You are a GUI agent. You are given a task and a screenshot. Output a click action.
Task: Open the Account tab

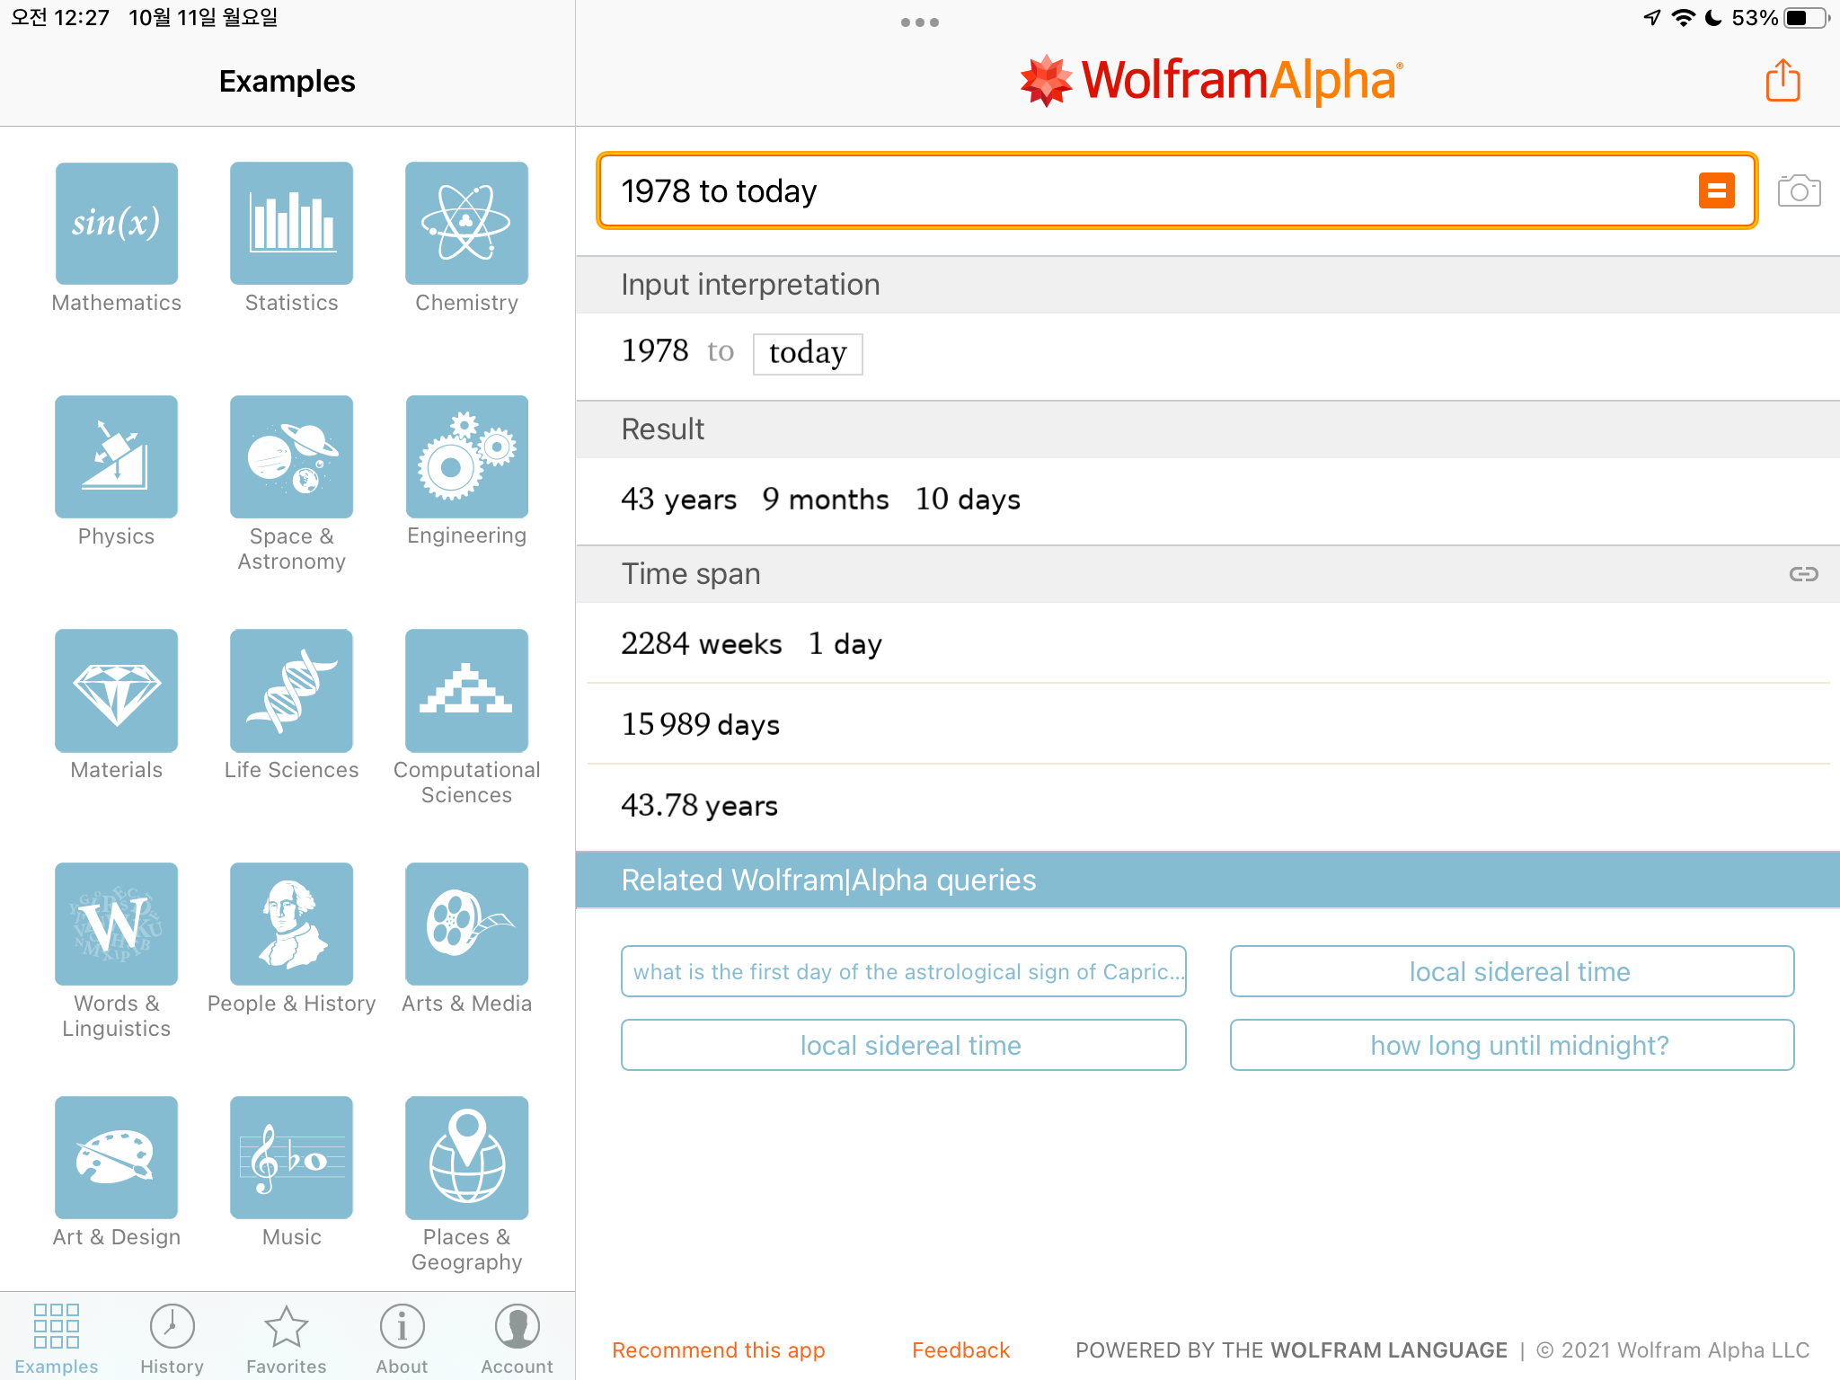point(517,1339)
